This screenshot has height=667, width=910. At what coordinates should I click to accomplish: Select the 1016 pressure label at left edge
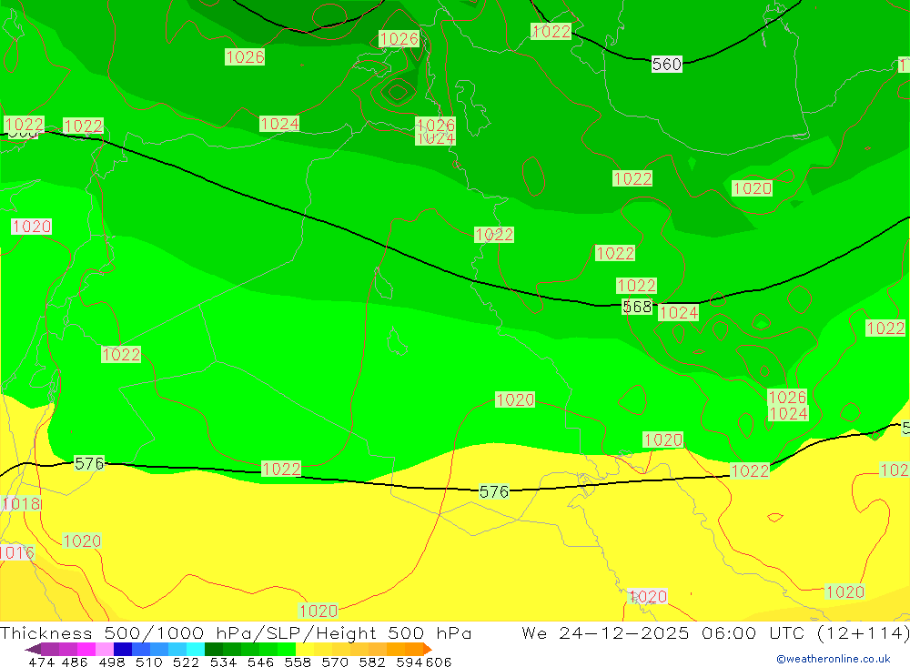pos(16,552)
